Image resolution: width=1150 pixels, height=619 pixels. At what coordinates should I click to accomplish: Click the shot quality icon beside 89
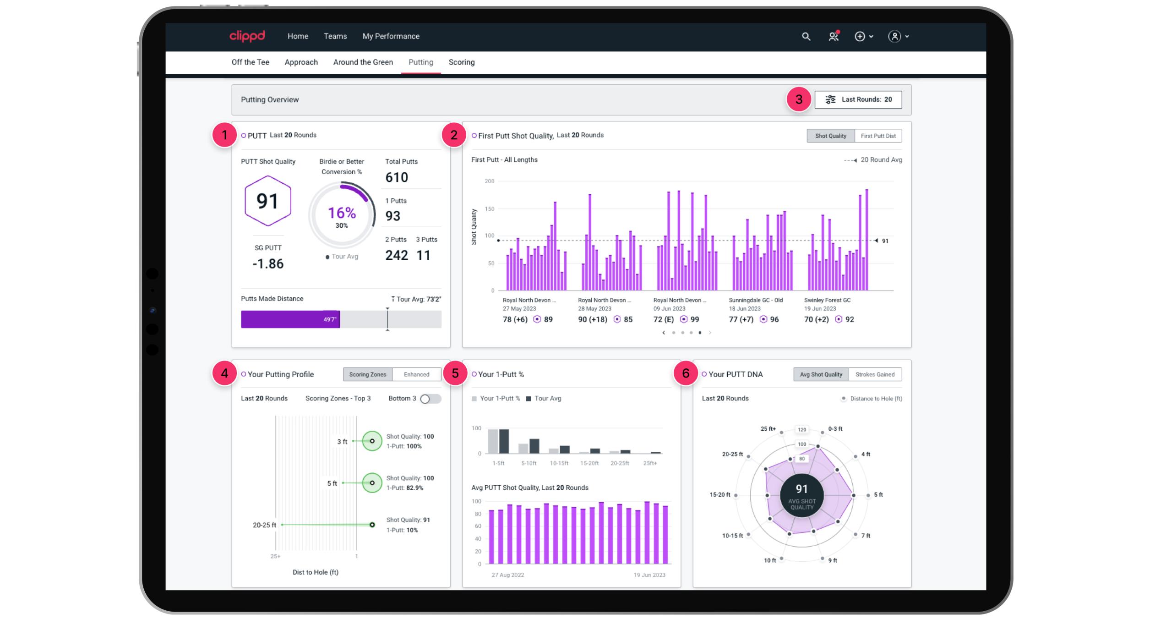click(537, 319)
